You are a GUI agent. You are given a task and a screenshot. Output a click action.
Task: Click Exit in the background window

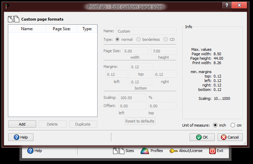[216, 151]
